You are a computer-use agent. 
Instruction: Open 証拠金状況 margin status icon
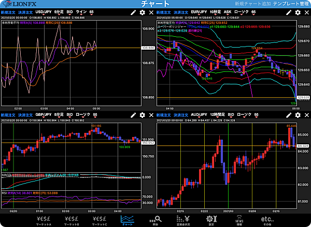point(183,220)
